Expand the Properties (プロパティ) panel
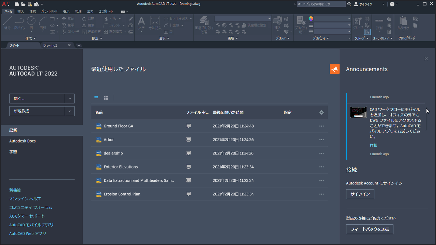 pyautogui.click(x=321, y=38)
